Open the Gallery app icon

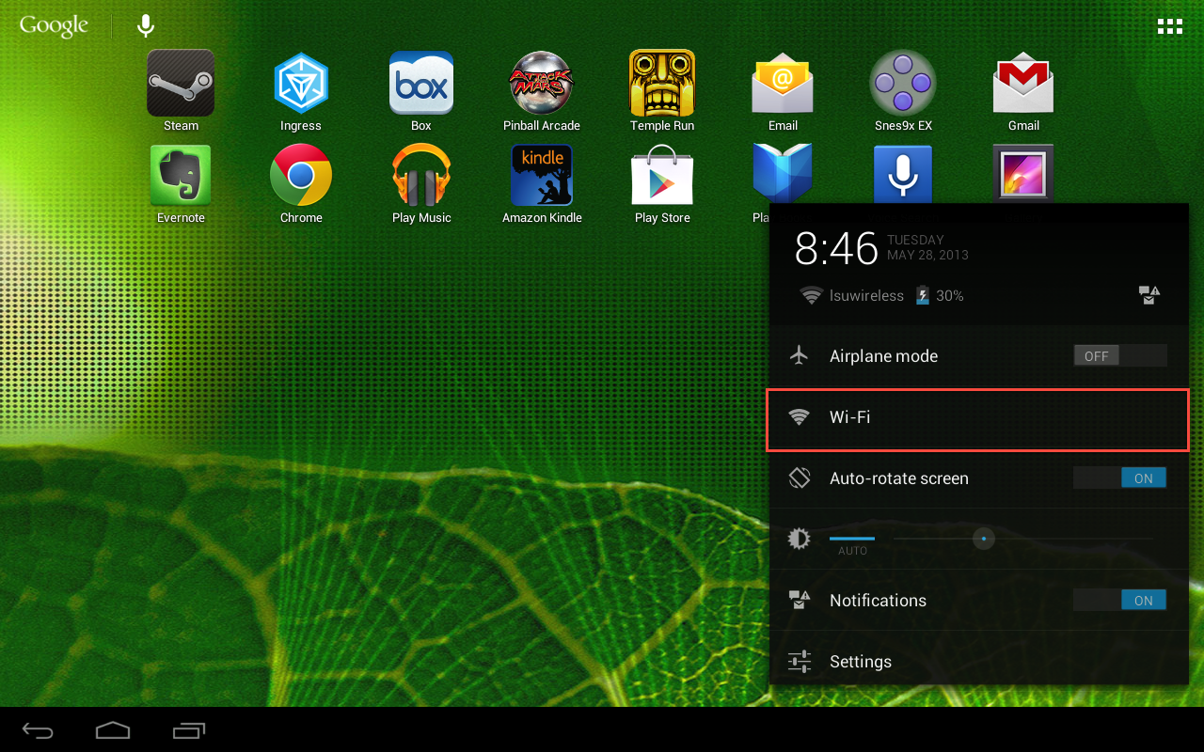pos(1023,172)
